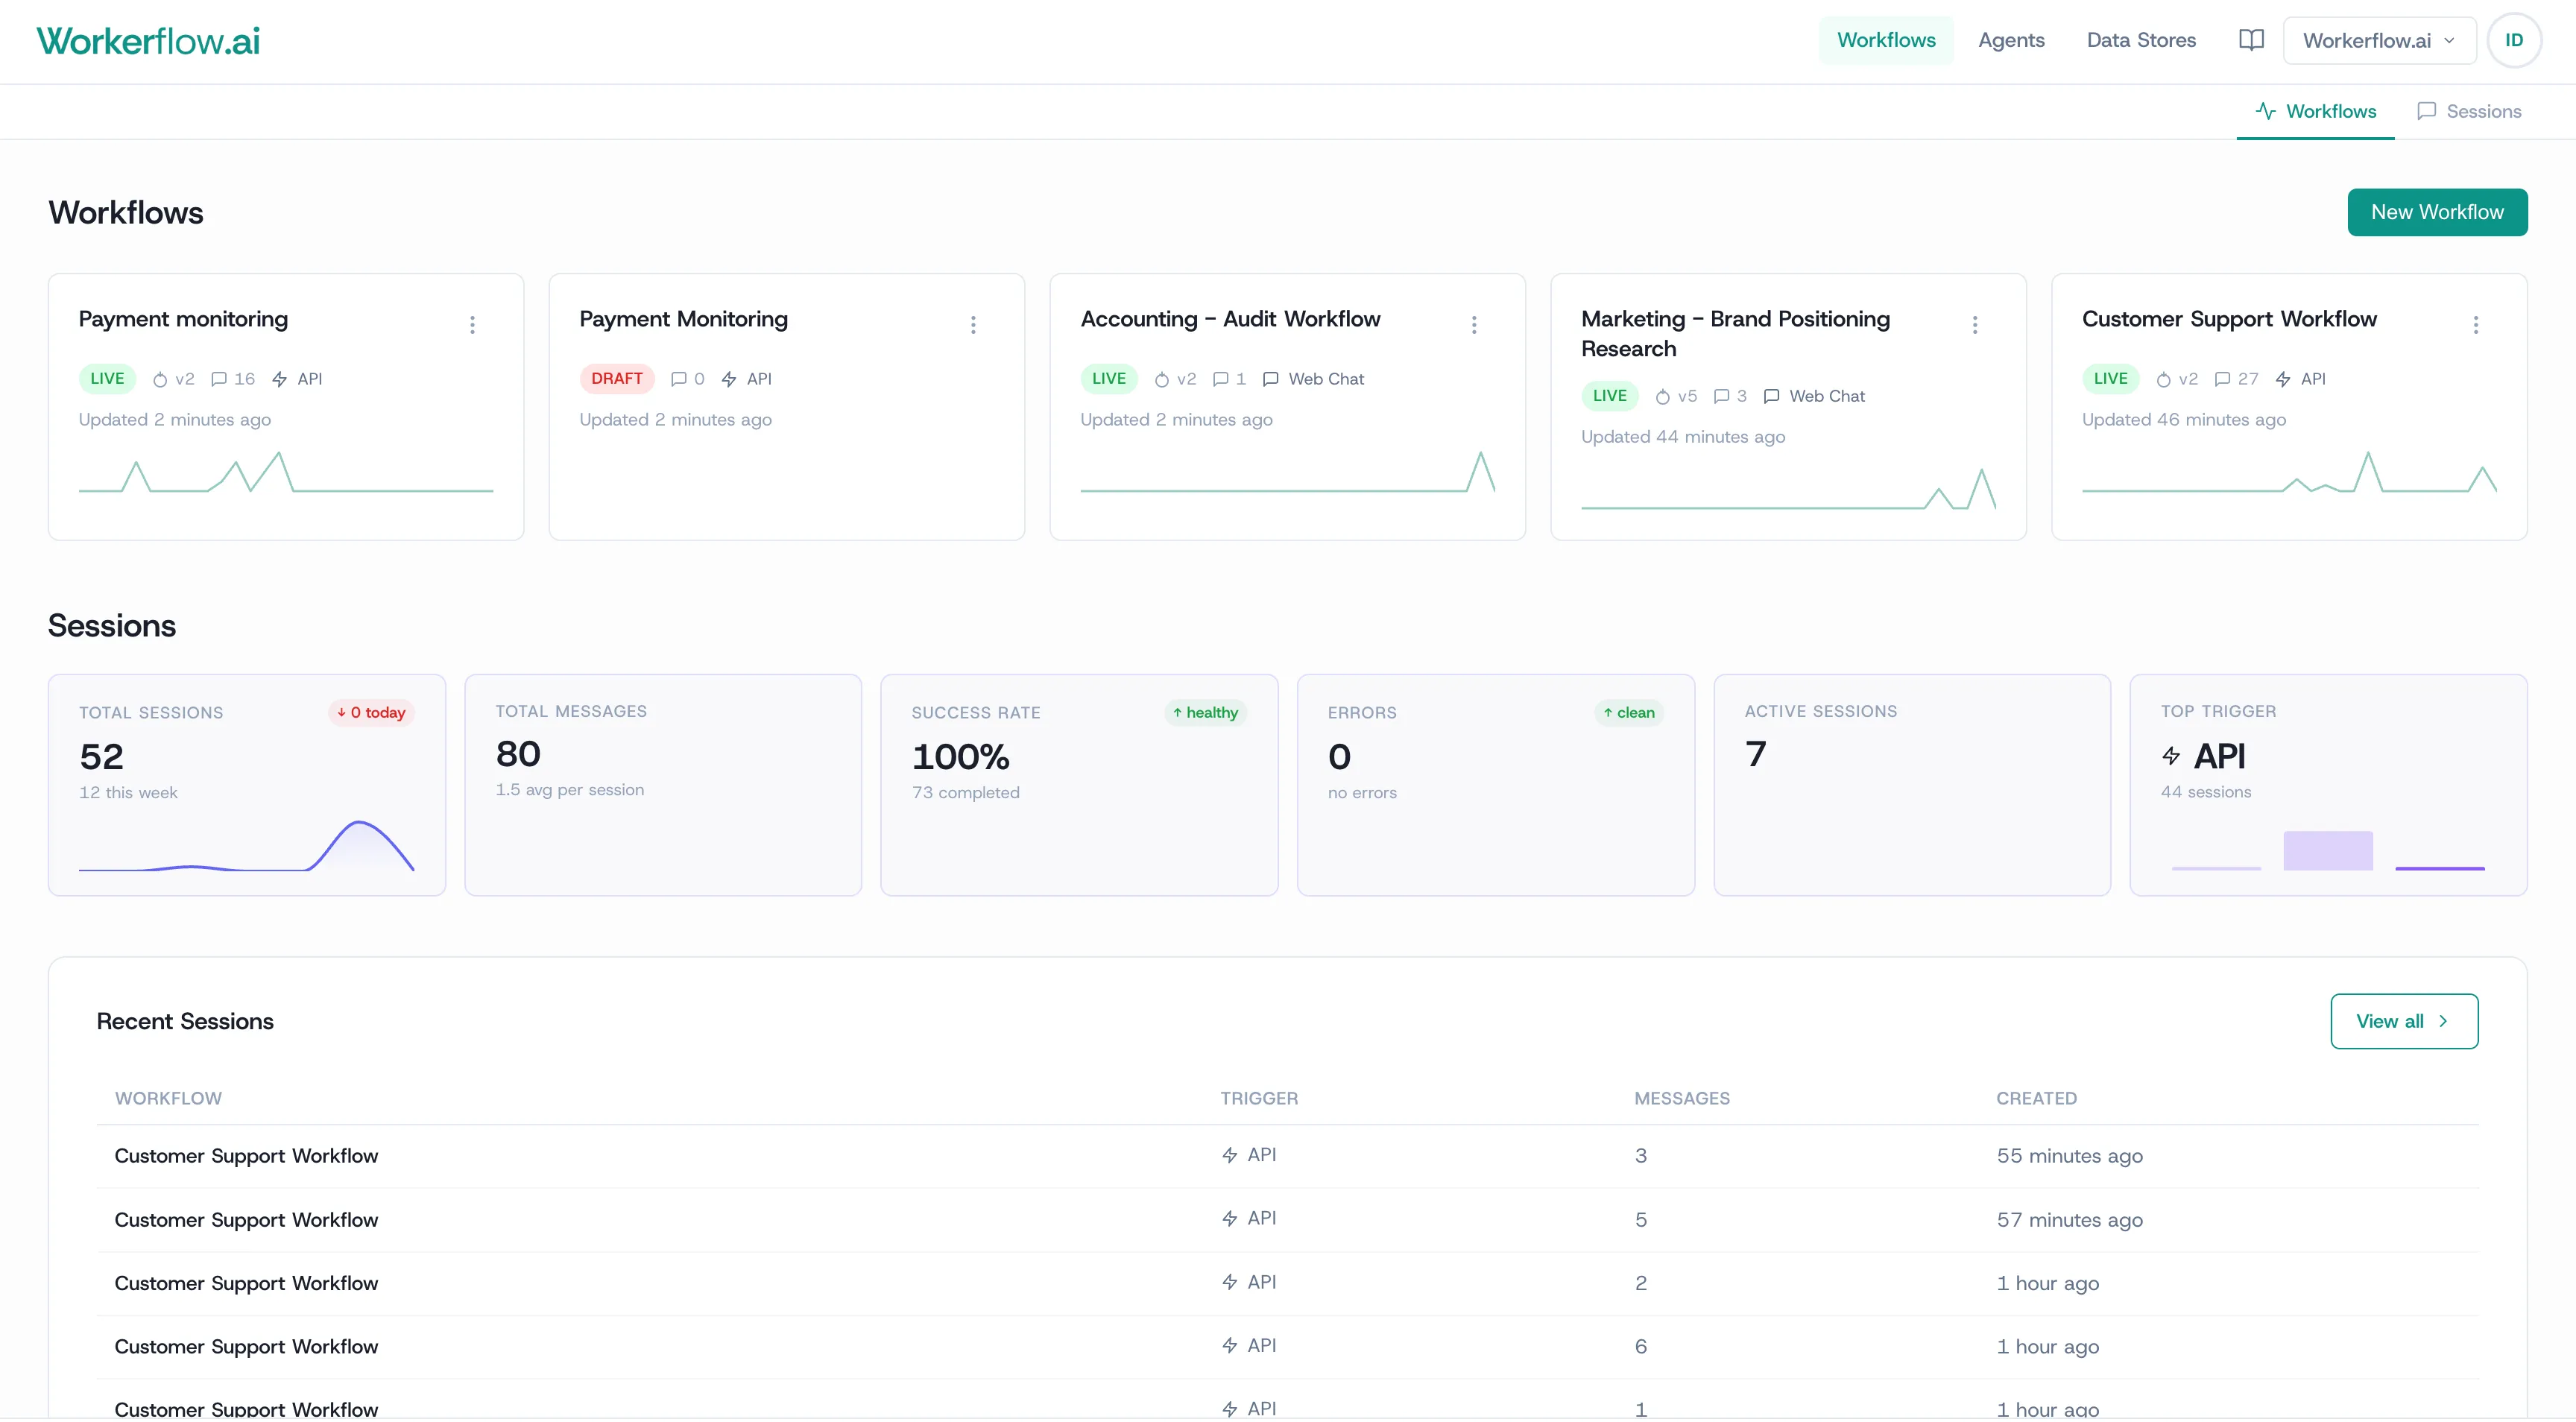This screenshot has height=1422, width=2576.
Task: Open the documentation book icon
Action: point(2250,40)
